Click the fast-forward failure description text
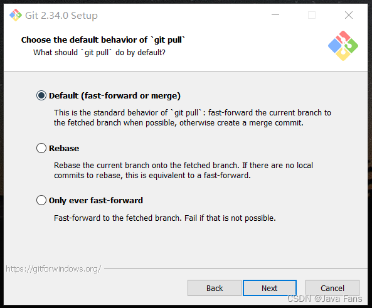The width and height of the screenshot is (372, 308). (x=165, y=218)
